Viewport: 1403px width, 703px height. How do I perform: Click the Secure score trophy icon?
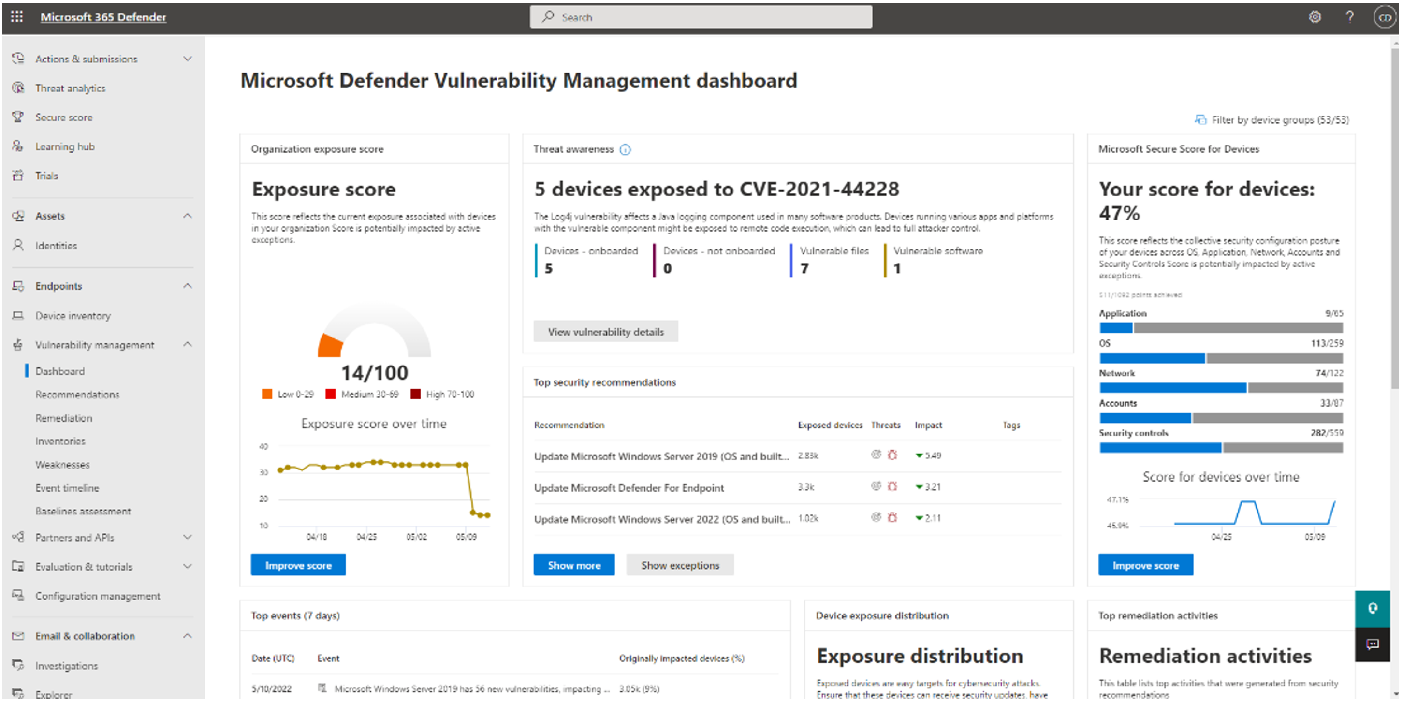pos(18,117)
